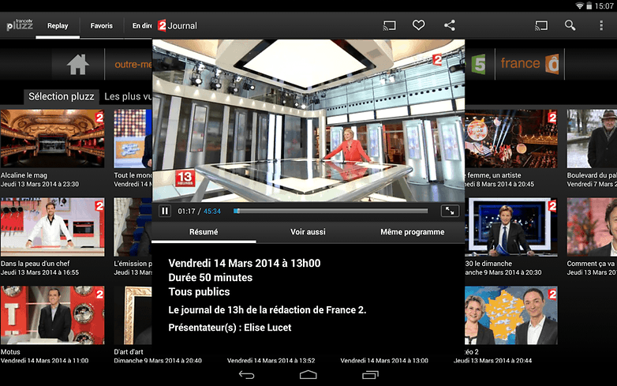Click the Motus title text
This screenshot has height=386, width=617.
(10, 352)
